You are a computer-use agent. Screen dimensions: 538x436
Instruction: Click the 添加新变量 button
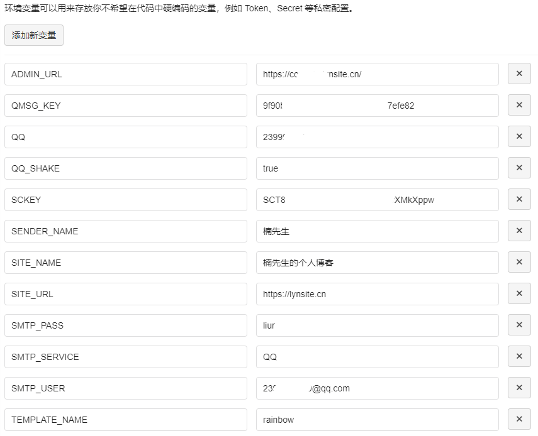click(x=34, y=35)
